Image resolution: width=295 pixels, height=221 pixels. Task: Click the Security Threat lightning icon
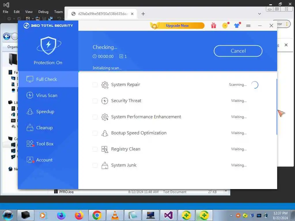tap(105, 101)
